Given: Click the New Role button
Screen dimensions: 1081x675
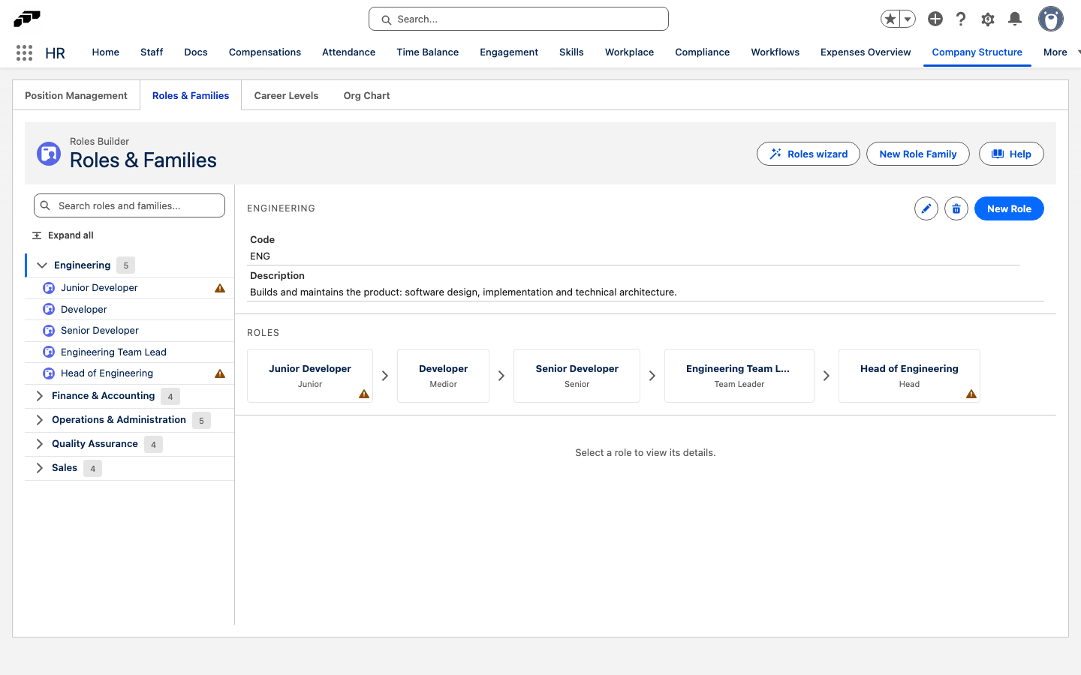Looking at the screenshot, I should (1009, 208).
